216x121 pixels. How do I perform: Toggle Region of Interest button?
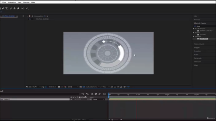(81, 87)
